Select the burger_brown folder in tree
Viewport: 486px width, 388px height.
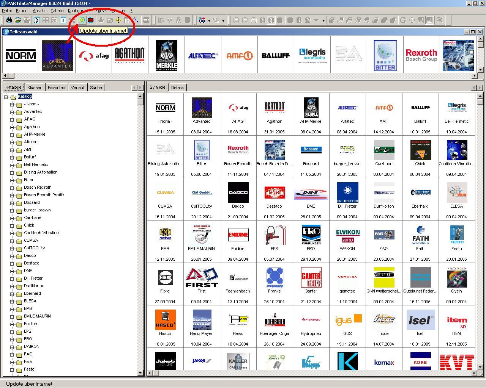point(37,210)
